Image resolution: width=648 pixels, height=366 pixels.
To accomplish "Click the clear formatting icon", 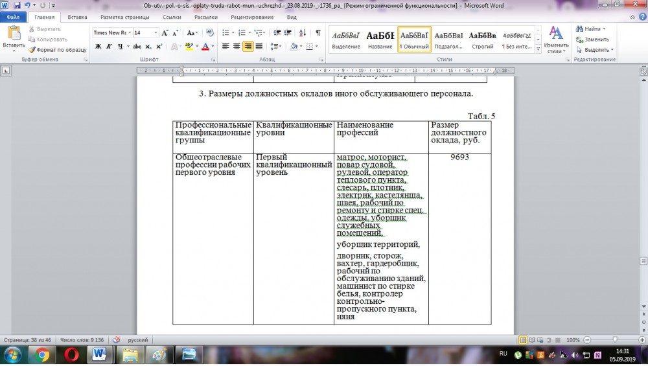I will tap(210, 32).
